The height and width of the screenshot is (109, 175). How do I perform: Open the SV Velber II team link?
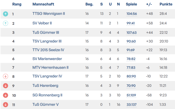(x=42, y=23)
